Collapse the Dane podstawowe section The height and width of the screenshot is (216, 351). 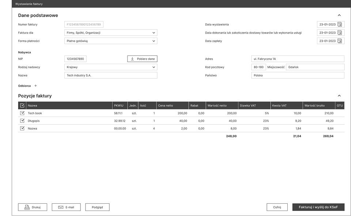tap(339, 15)
